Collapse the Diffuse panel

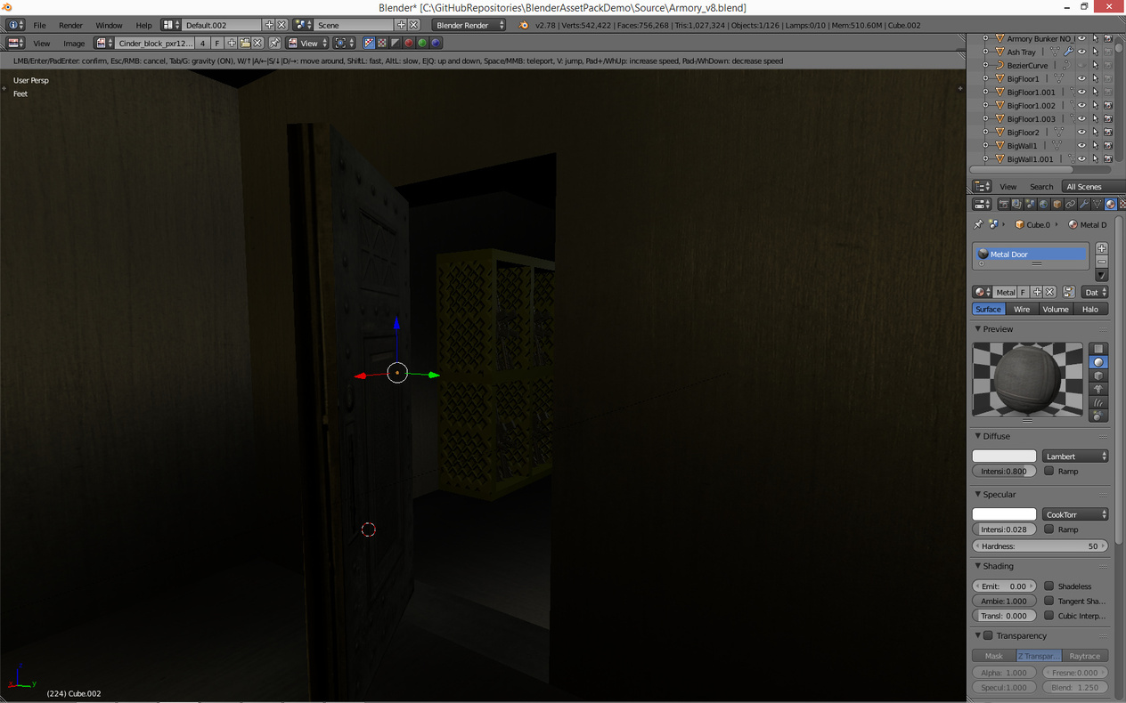coord(977,436)
